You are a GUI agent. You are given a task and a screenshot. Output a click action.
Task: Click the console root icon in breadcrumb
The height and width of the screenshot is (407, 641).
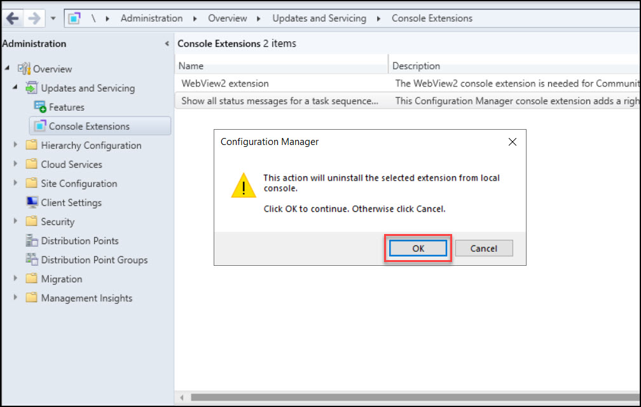(74, 18)
